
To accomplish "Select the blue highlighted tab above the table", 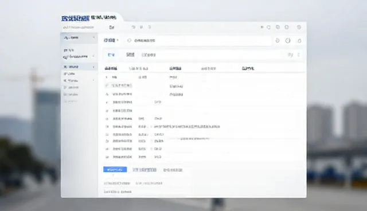I will (111, 54).
